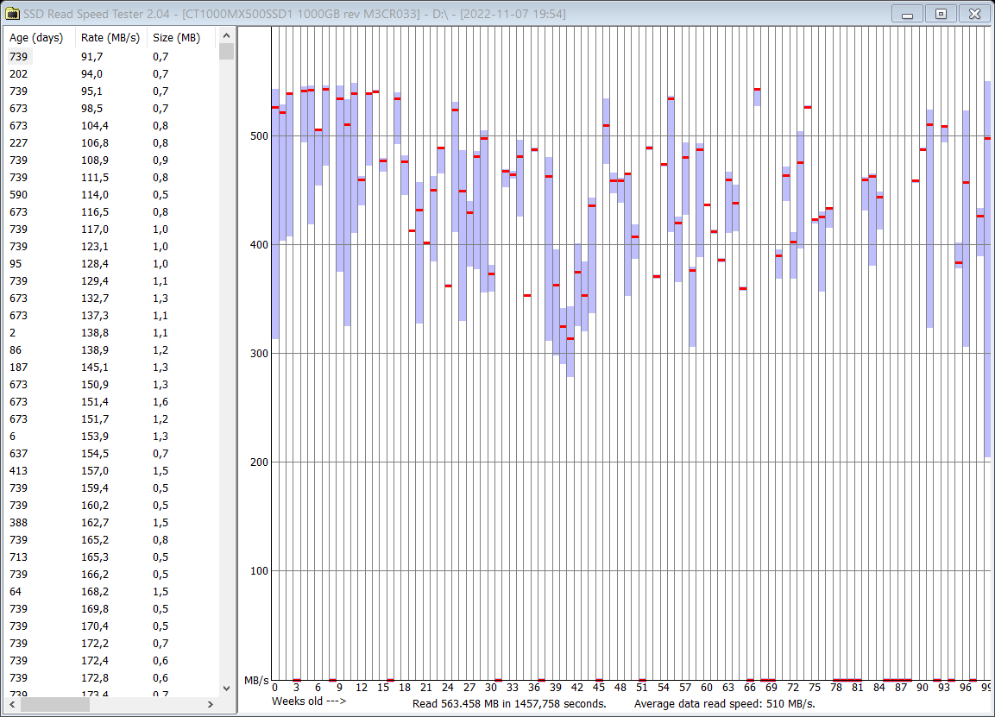Click the vertical scrollbar thumb in list

(227, 52)
